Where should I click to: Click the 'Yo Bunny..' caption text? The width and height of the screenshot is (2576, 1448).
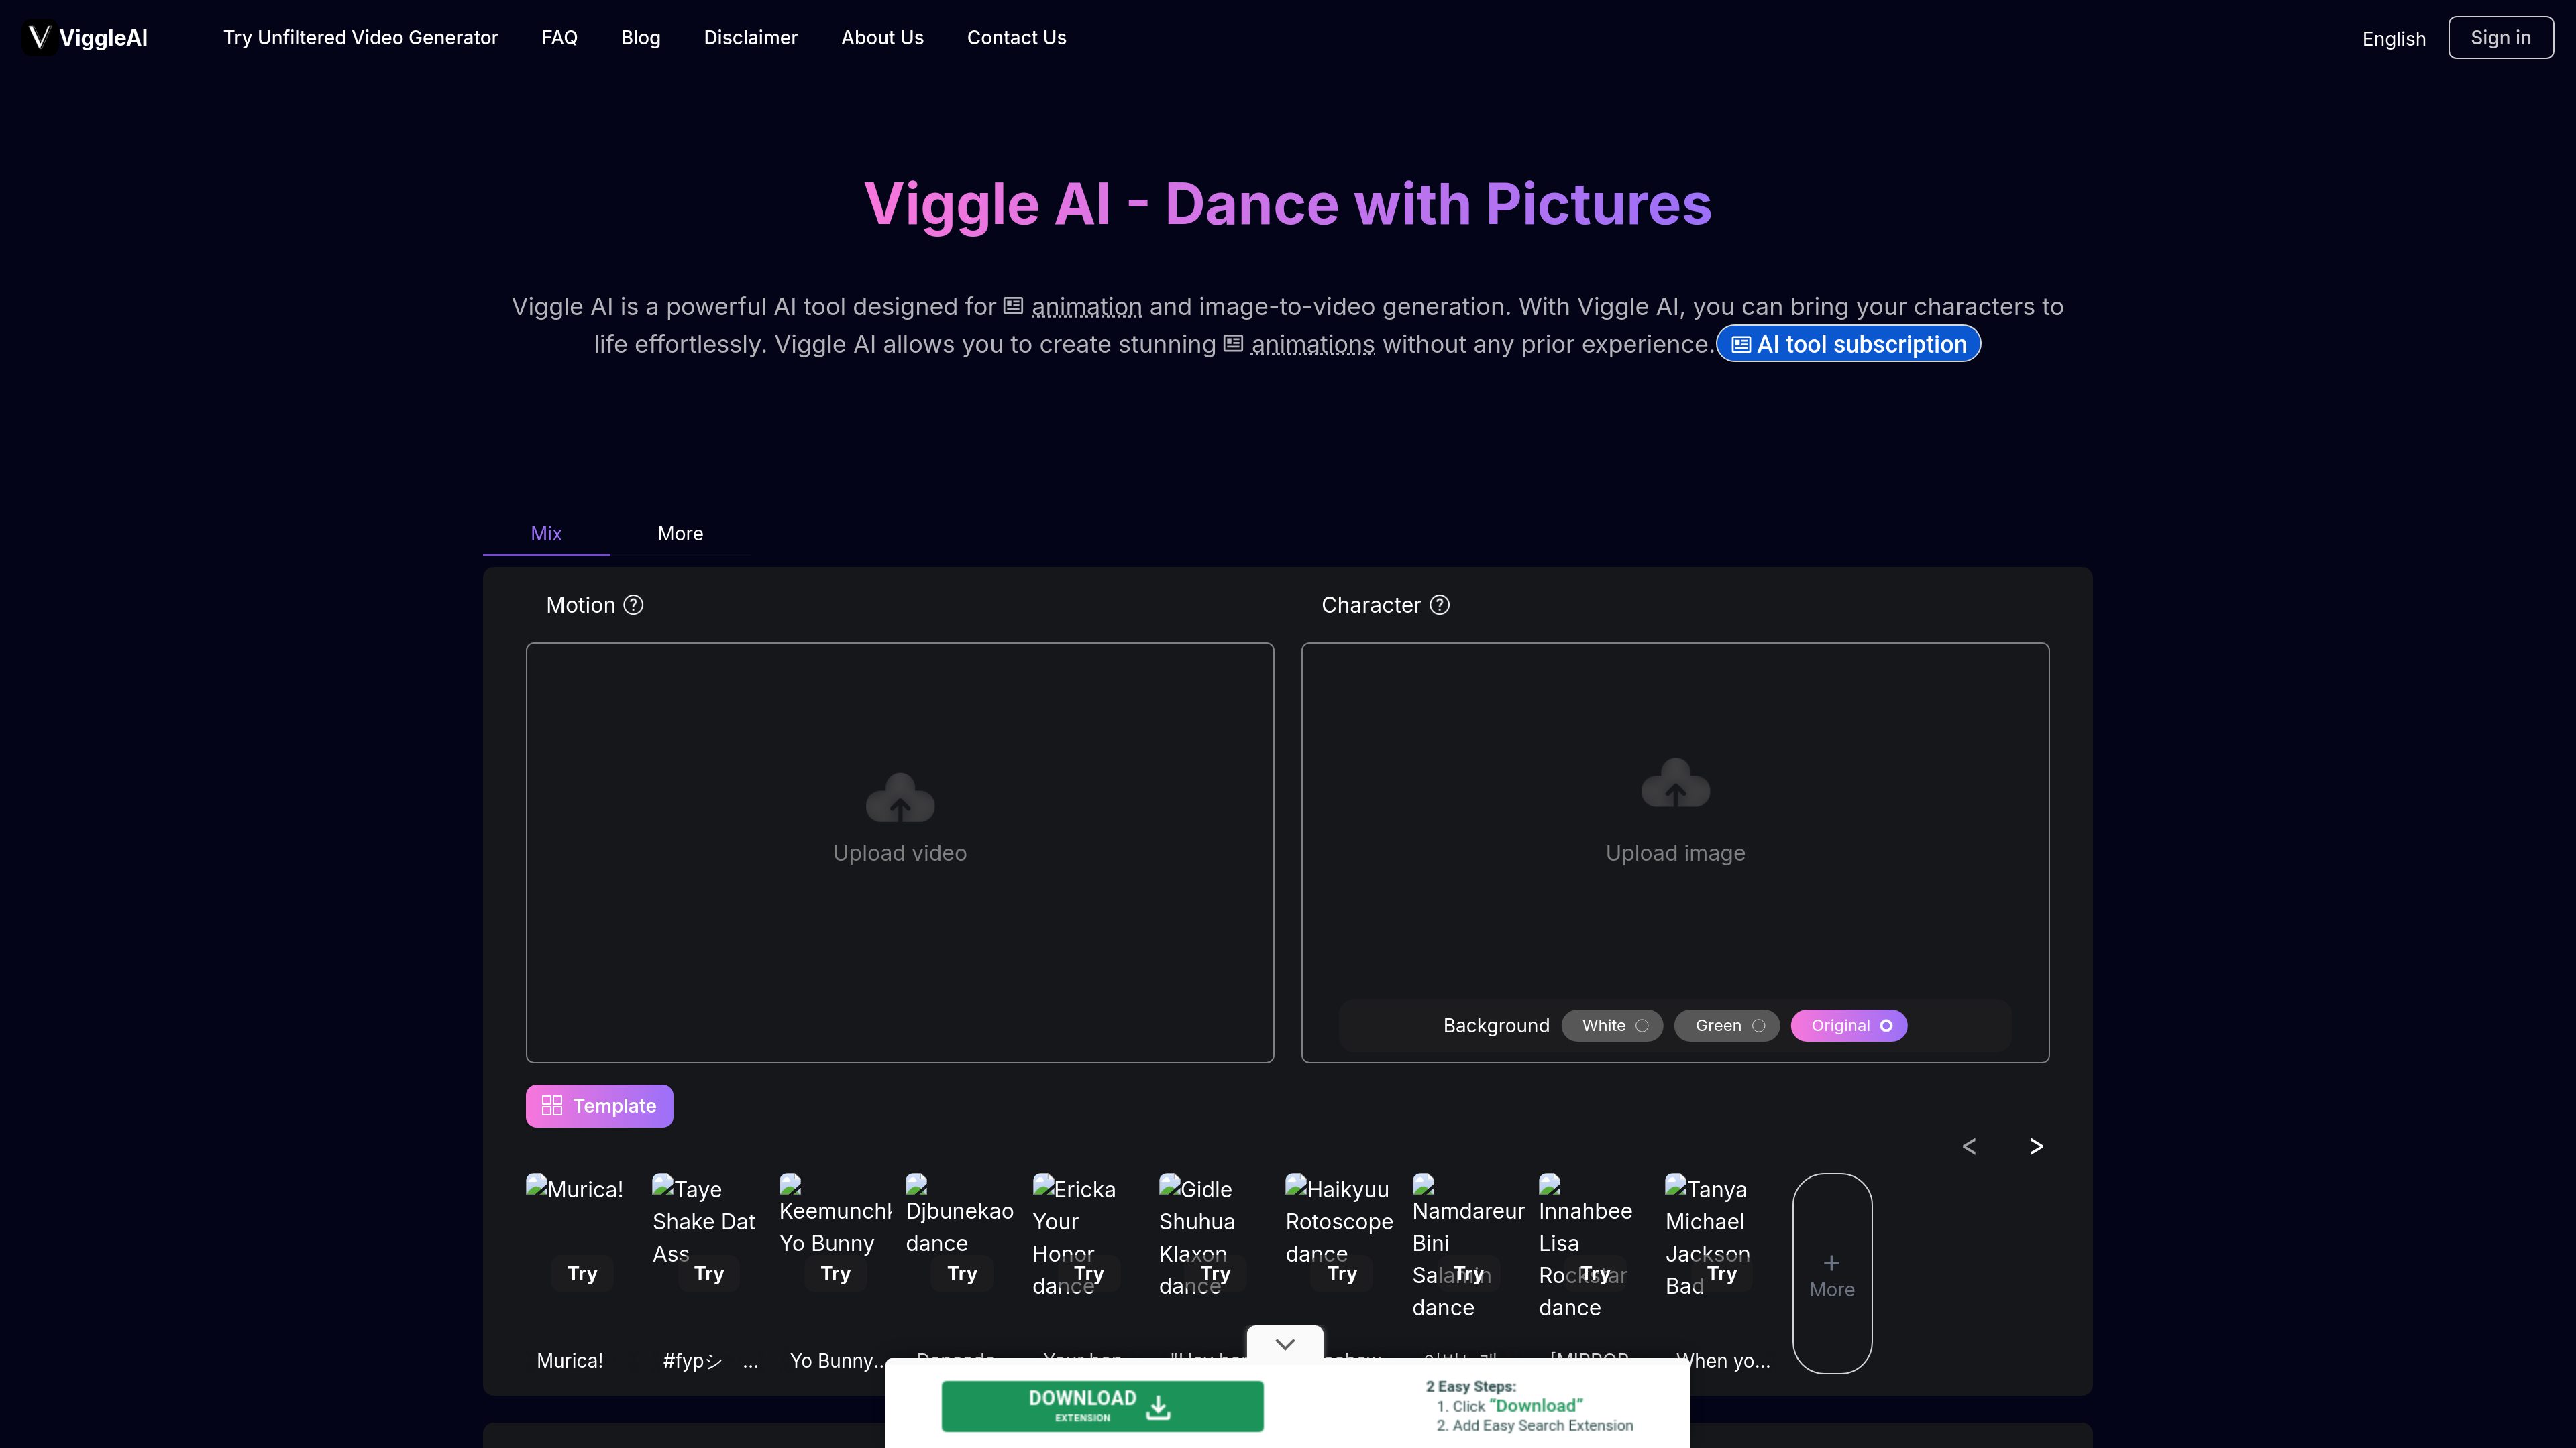point(837,1360)
